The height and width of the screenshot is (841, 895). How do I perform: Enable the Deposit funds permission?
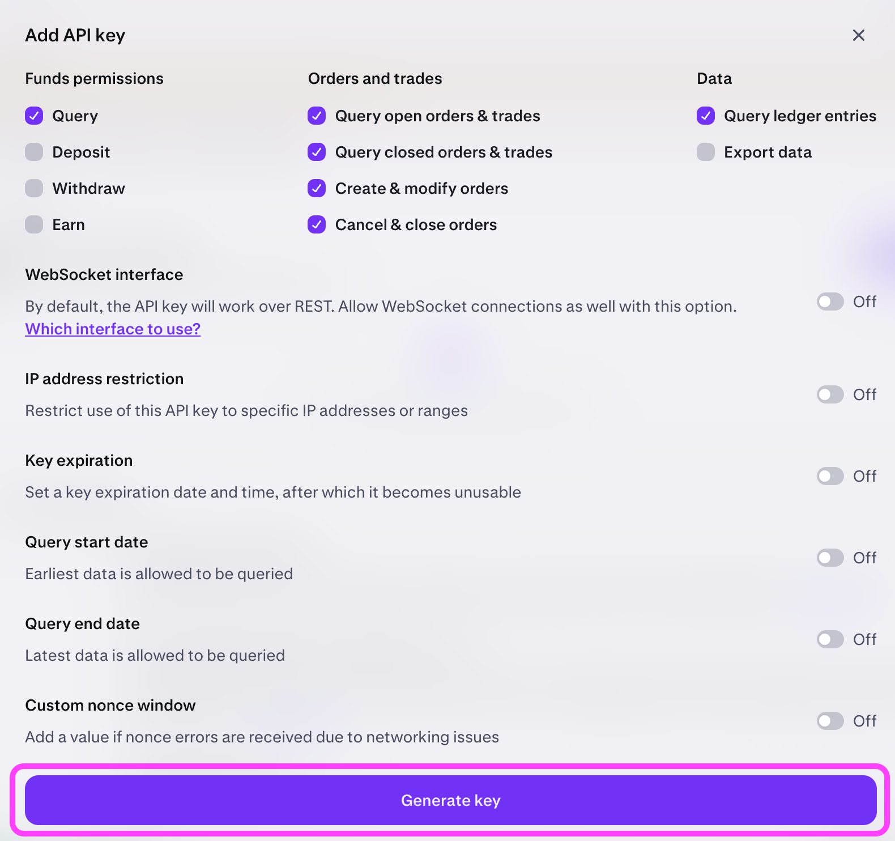(34, 152)
